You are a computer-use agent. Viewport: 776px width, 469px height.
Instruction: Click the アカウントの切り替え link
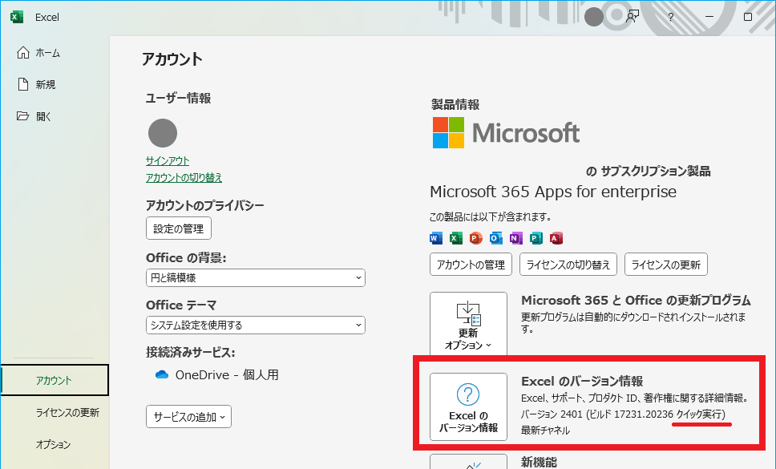click(x=184, y=177)
